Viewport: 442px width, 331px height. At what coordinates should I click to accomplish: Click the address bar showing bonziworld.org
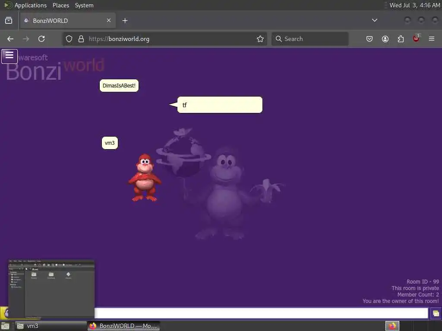click(x=165, y=39)
